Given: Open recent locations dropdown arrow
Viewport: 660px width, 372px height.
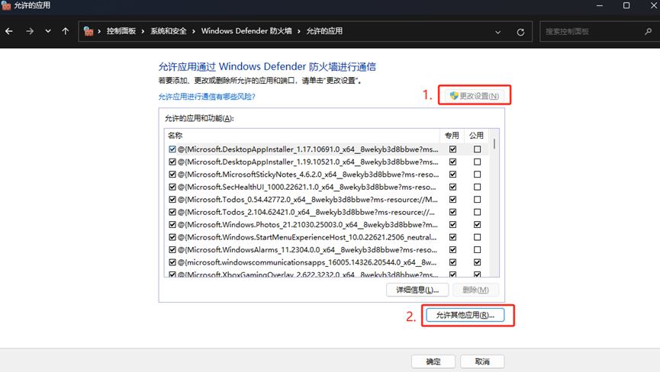Looking at the screenshot, I should click(48, 31).
